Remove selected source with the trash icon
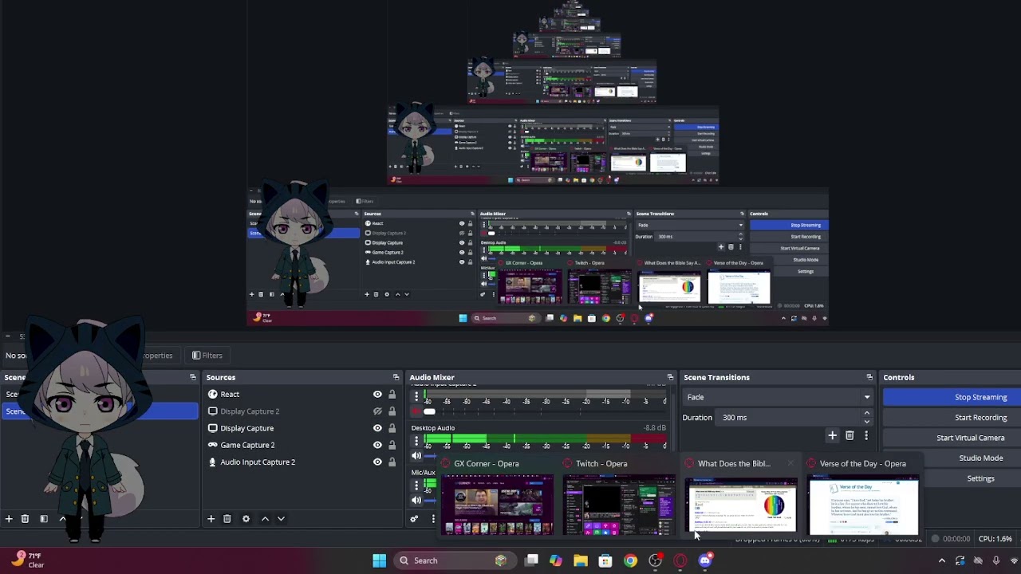 pyautogui.click(x=227, y=519)
